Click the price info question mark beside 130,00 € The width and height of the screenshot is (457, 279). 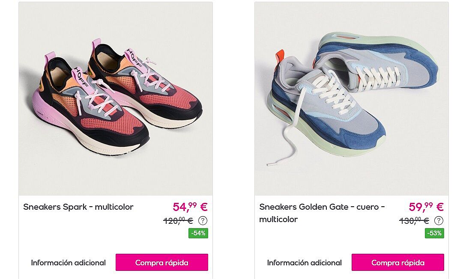[439, 221]
